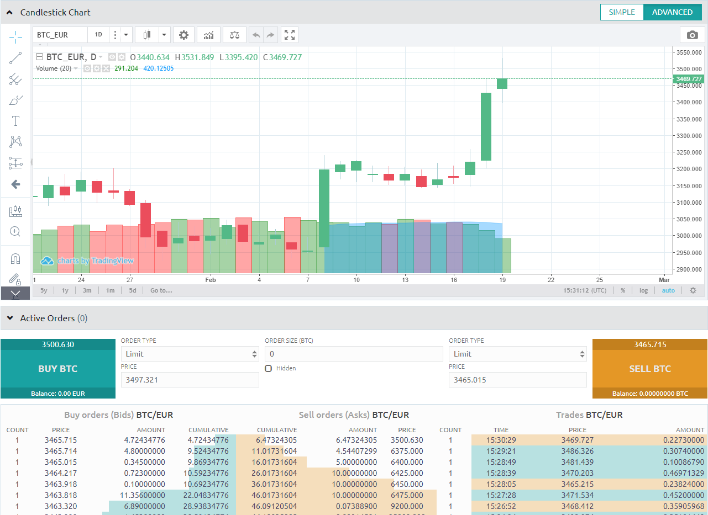This screenshot has width=708, height=515.
Task: Click the BTC_EUR symbol field
Action: (x=60, y=35)
